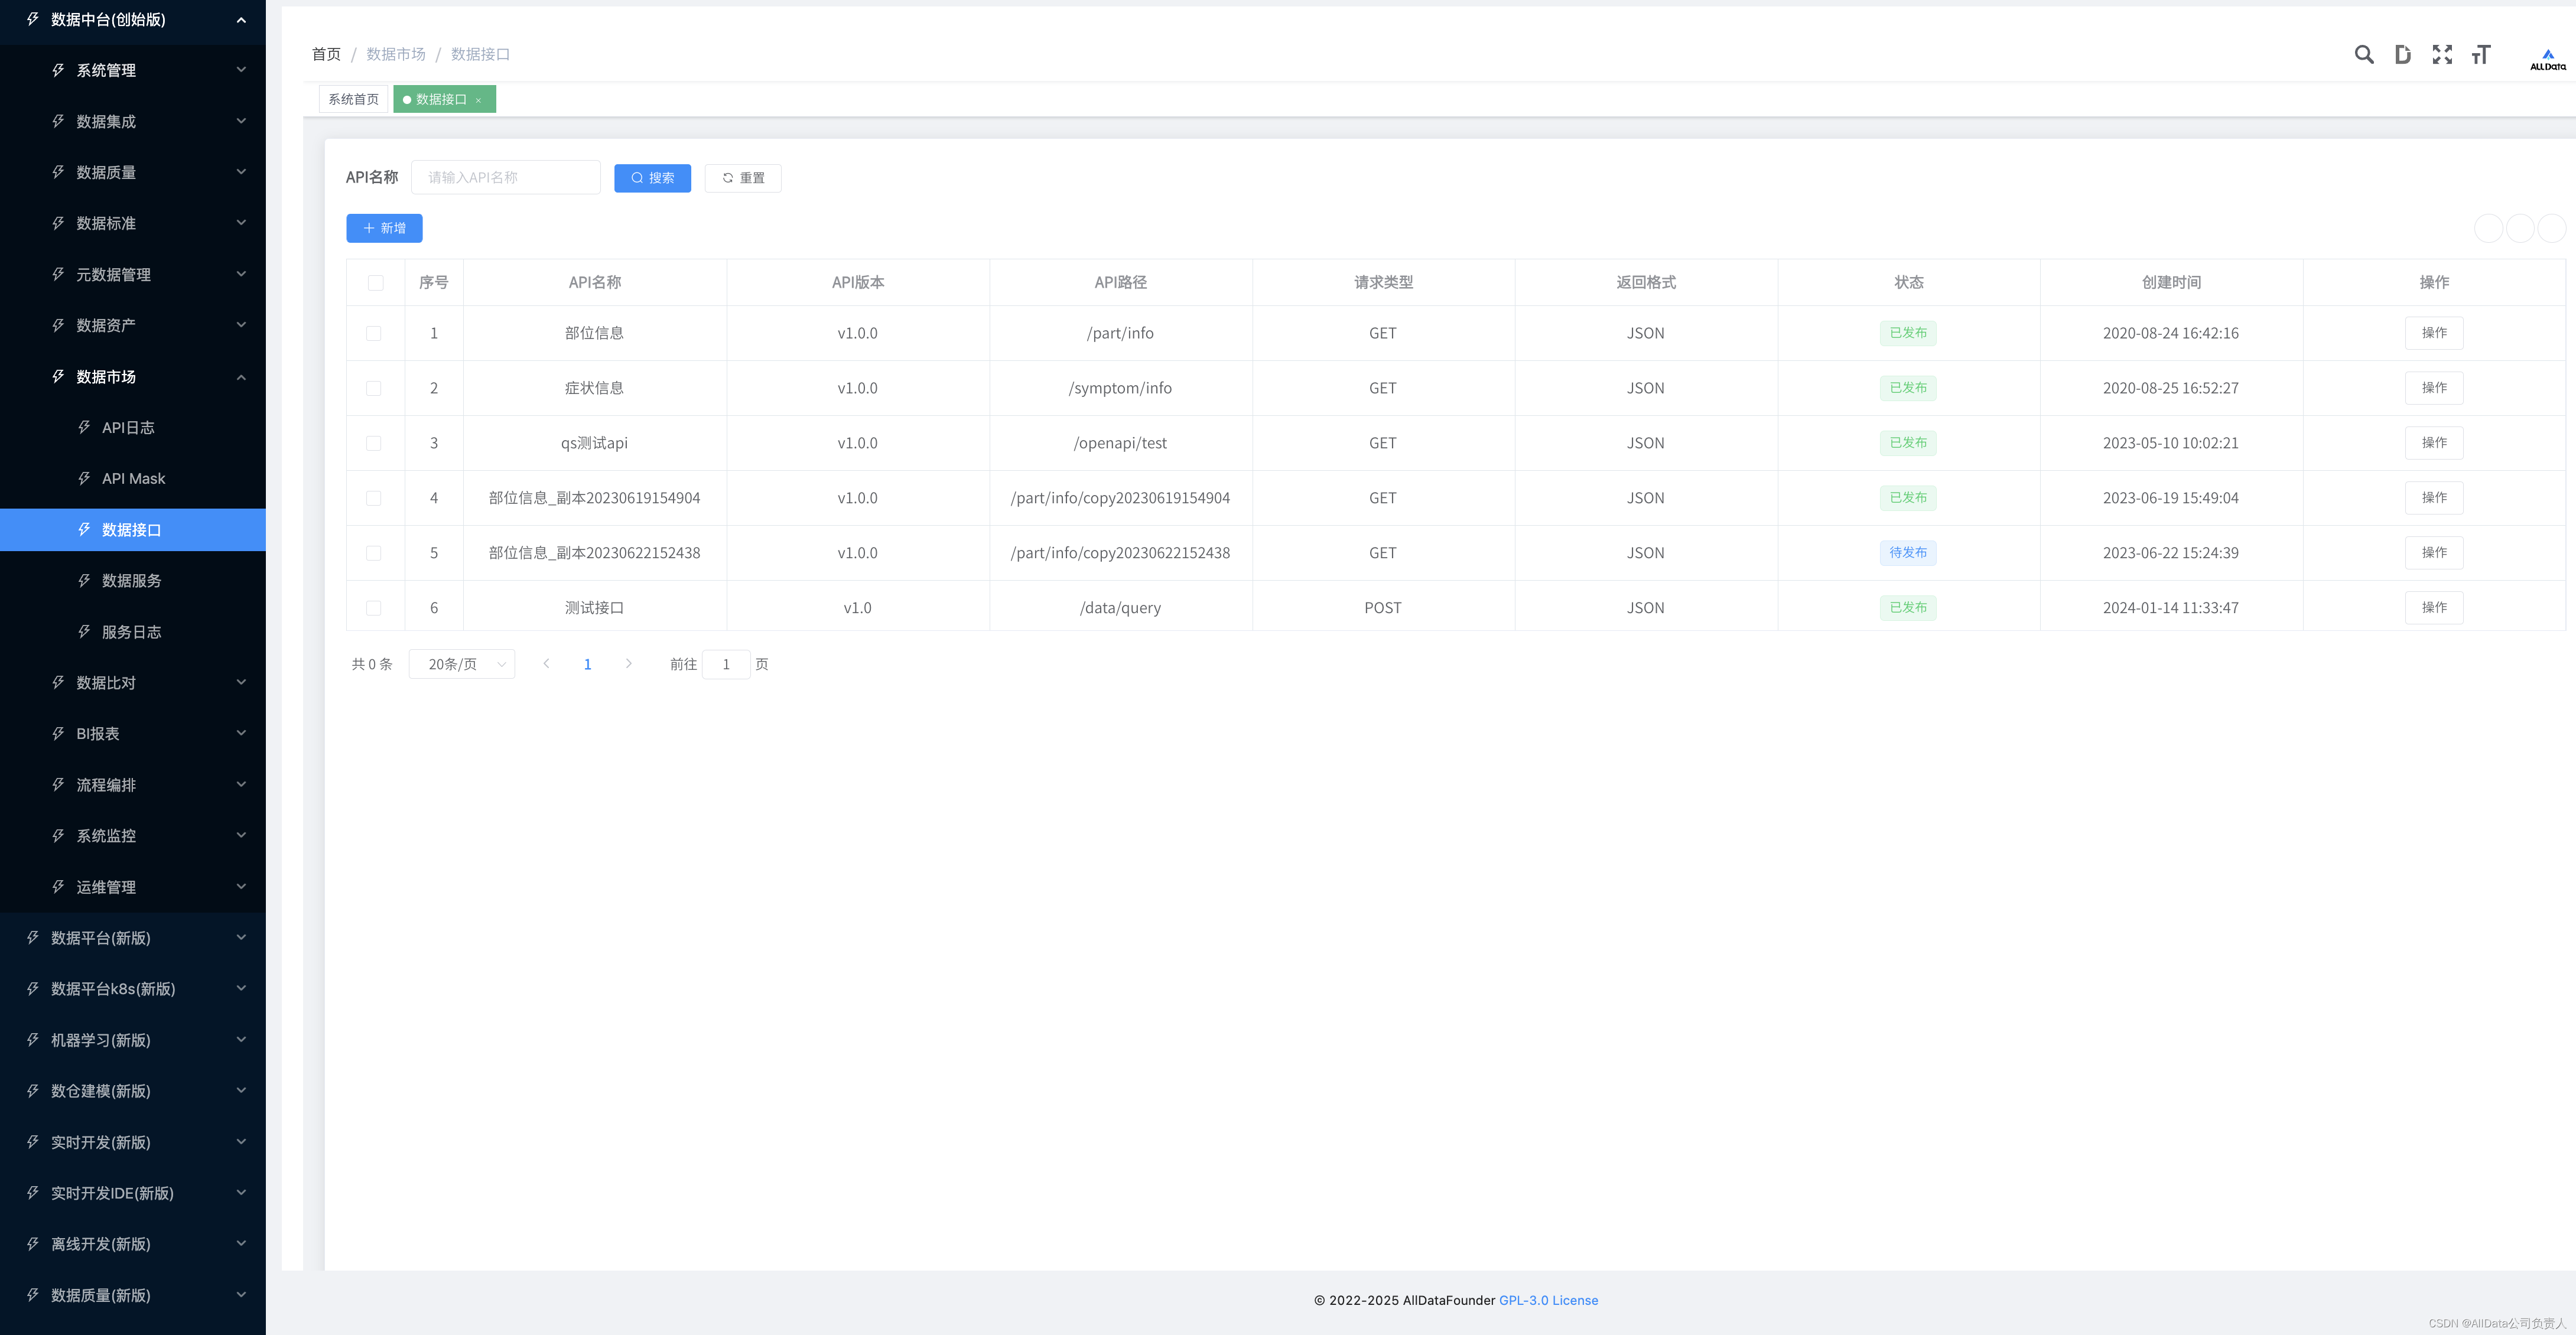Check the select-all checkbox in table header
The width and height of the screenshot is (2576, 1335).
click(x=375, y=283)
